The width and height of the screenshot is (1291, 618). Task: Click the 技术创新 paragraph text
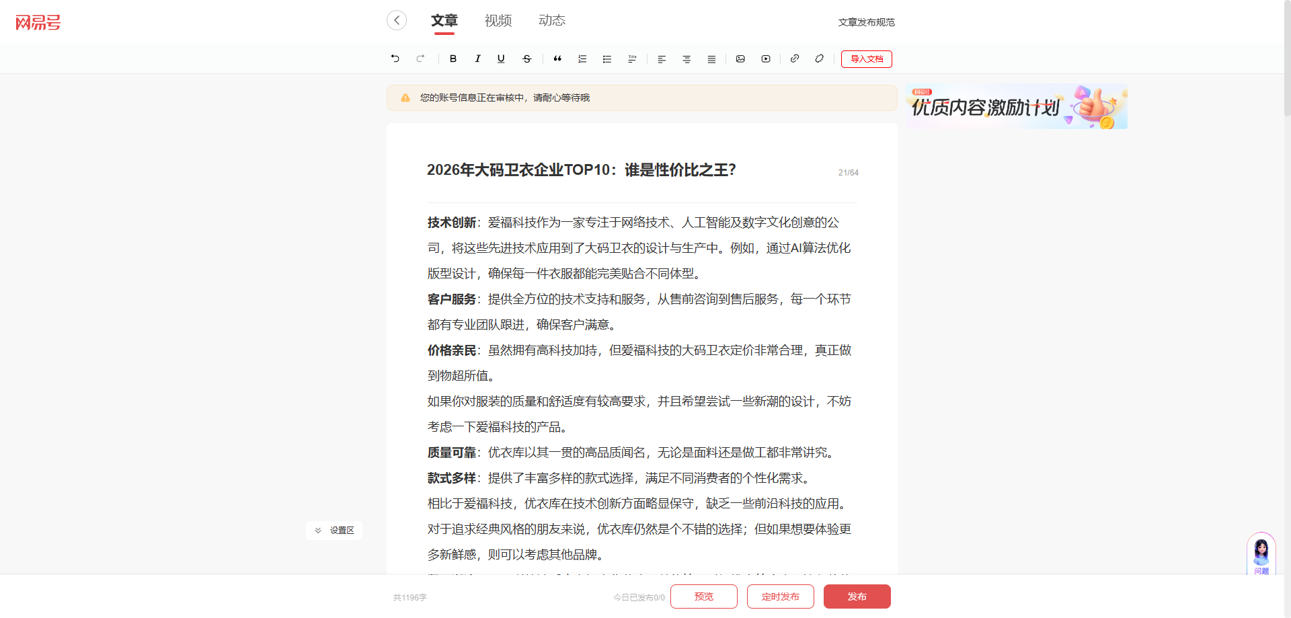[x=641, y=248]
